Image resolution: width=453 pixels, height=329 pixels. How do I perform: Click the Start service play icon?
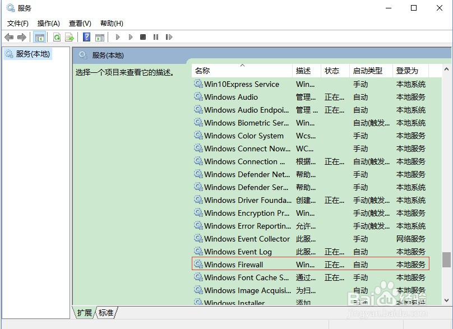point(118,37)
